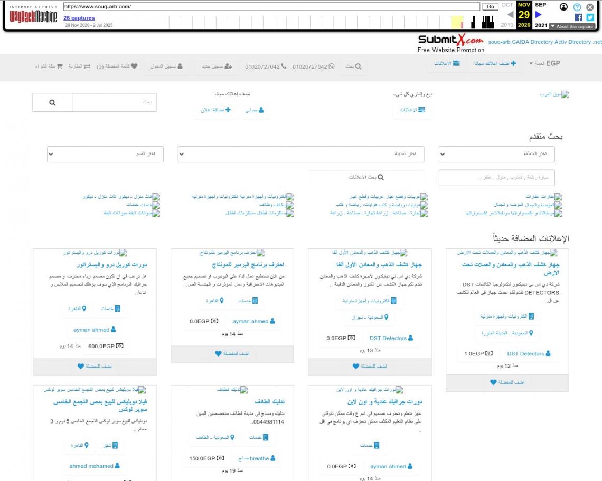The height and width of the screenshot is (481, 602).
Task: Open the Wayback Machine logo link
Action: tap(33, 15)
